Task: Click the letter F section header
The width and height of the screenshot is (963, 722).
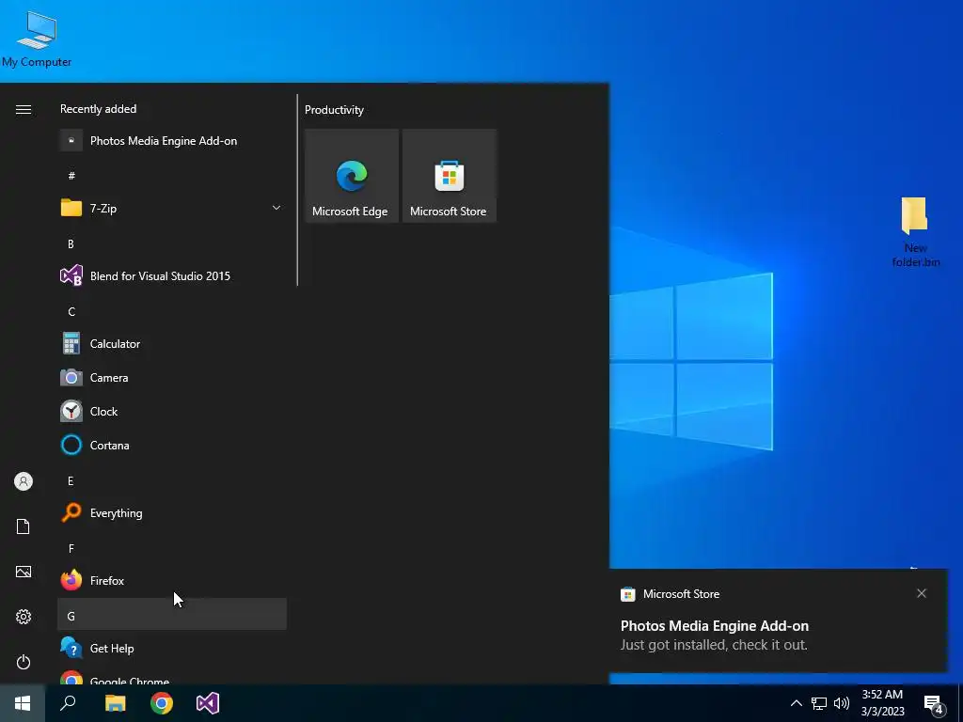Action: tap(172, 548)
